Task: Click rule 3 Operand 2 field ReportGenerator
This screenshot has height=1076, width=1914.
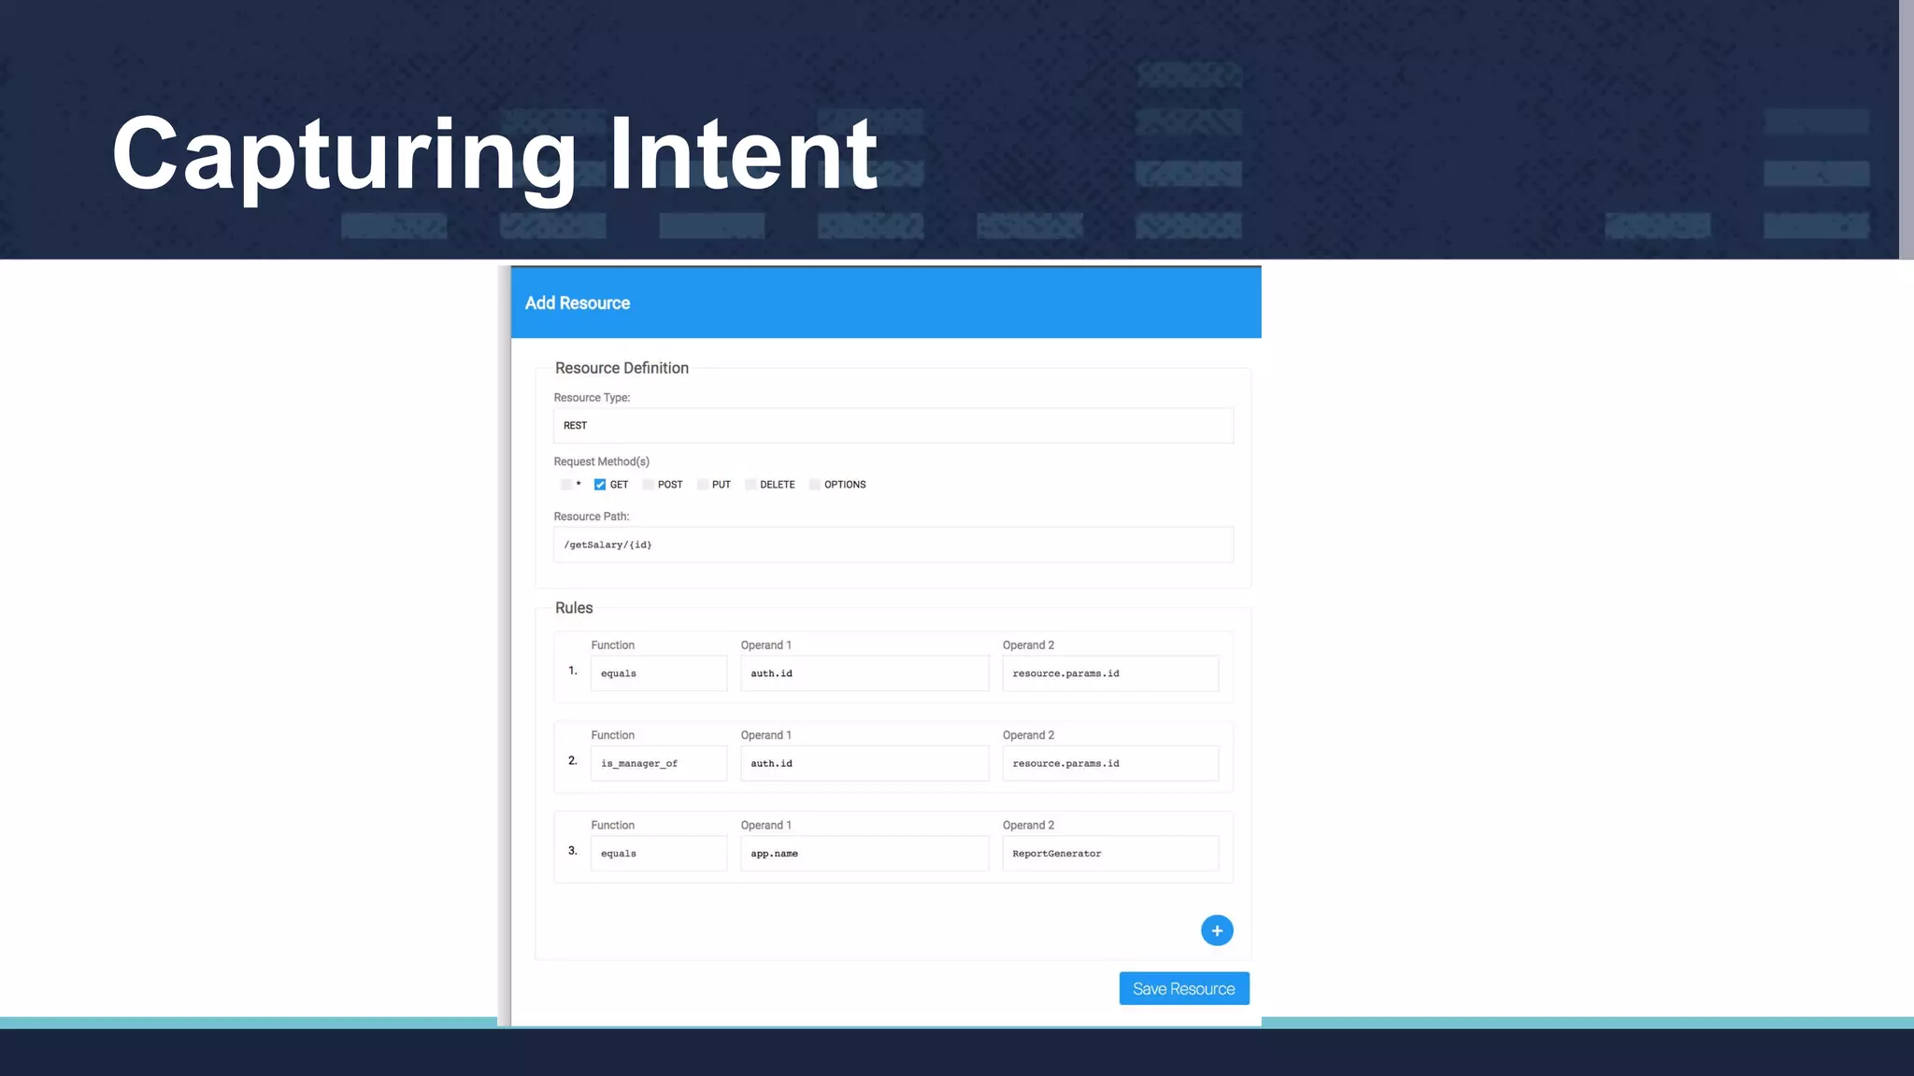Action: click(1110, 854)
